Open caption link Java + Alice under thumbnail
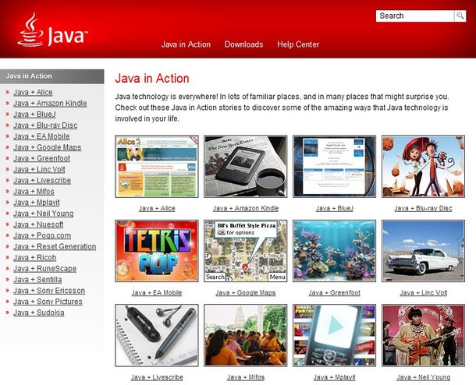The width and height of the screenshot is (476, 385). [157, 208]
